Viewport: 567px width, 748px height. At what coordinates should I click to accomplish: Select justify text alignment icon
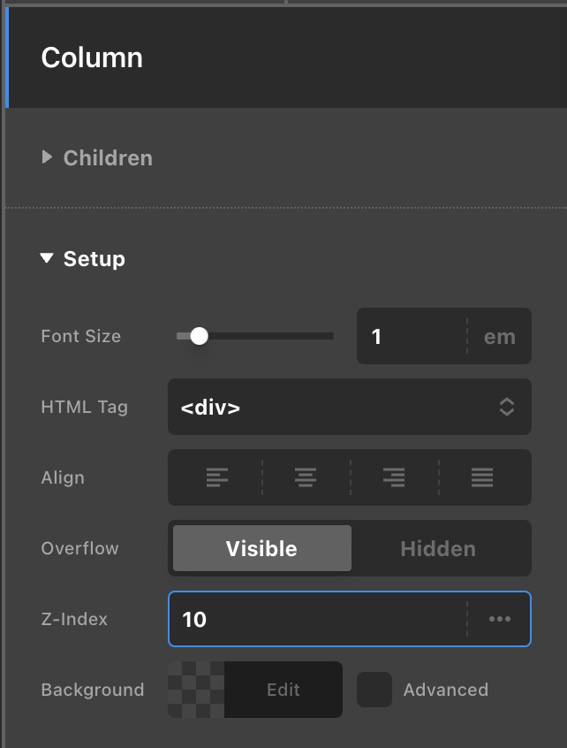coord(482,478)
